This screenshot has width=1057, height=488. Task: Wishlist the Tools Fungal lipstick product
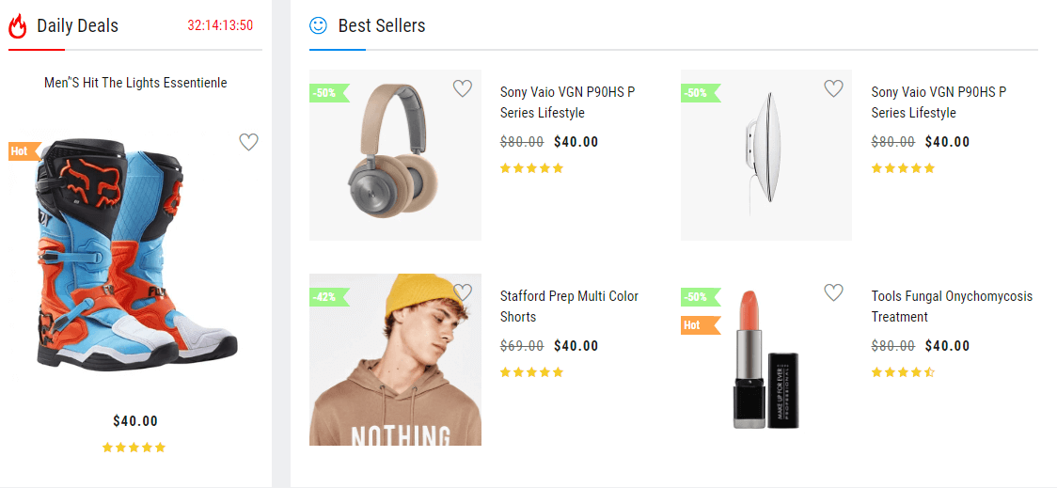[x=833, y=292]
